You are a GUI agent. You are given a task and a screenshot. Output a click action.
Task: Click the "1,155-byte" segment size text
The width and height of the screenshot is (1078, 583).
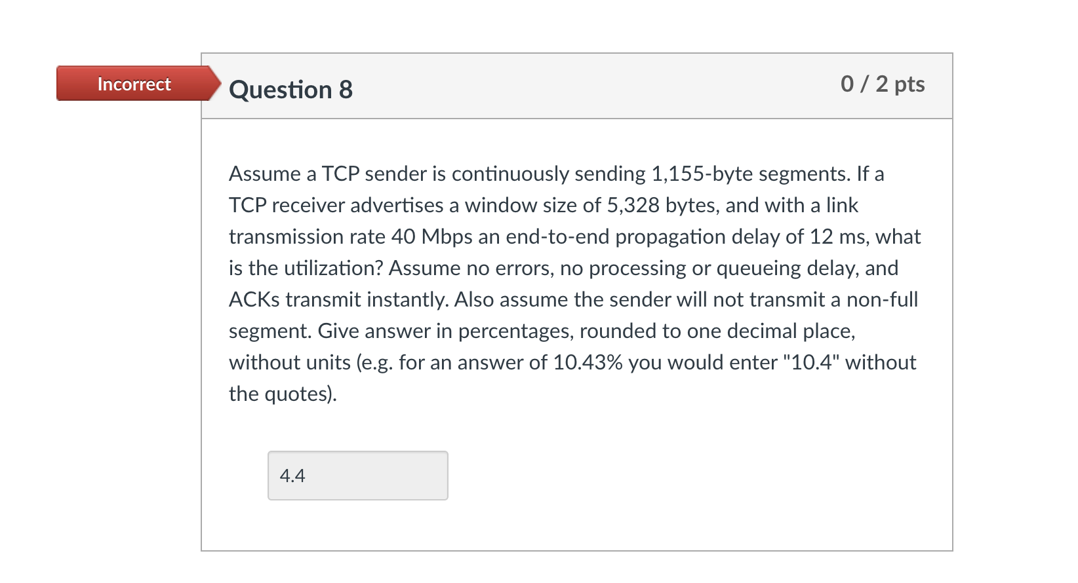[701, 174]
